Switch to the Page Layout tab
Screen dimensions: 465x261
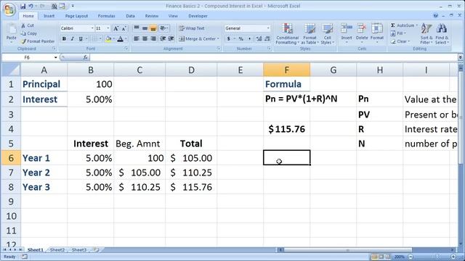pos(76,16)
